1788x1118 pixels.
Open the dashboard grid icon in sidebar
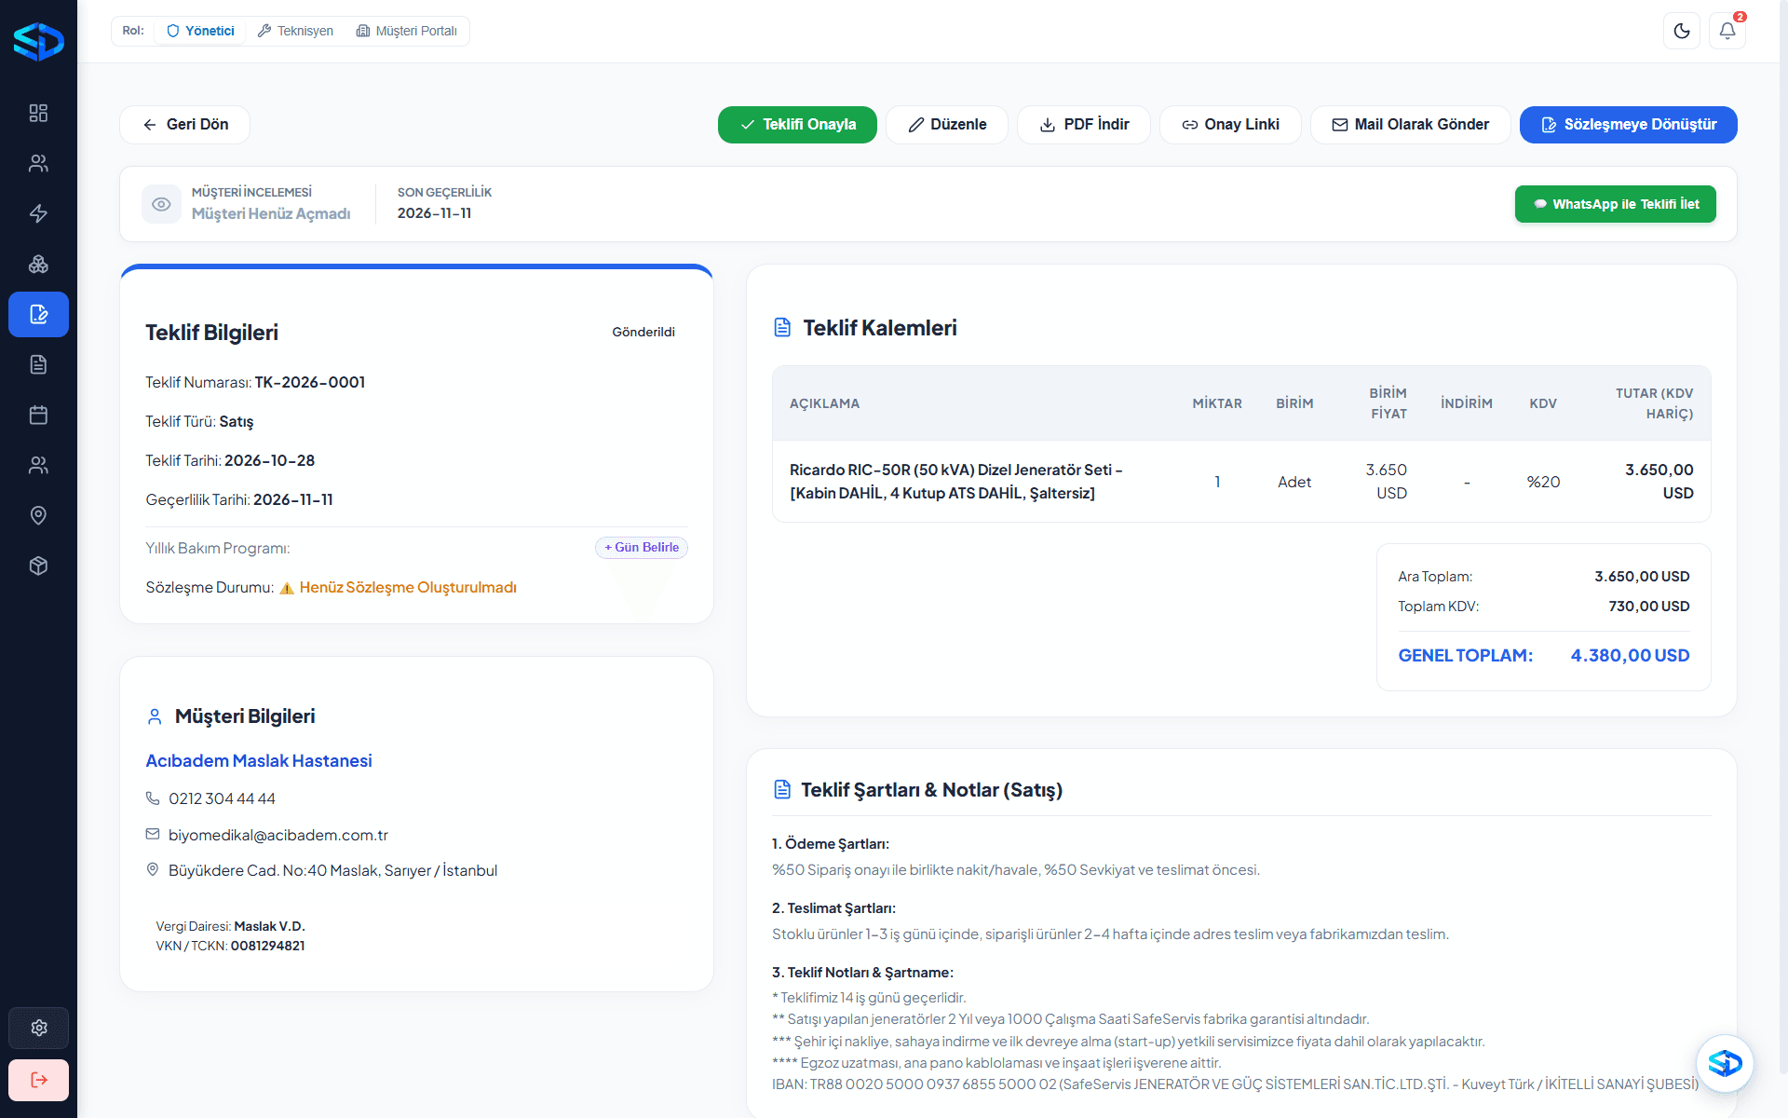point(38,113)
